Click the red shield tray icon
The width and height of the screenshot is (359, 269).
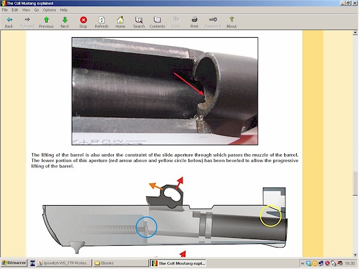coord(327,264)
